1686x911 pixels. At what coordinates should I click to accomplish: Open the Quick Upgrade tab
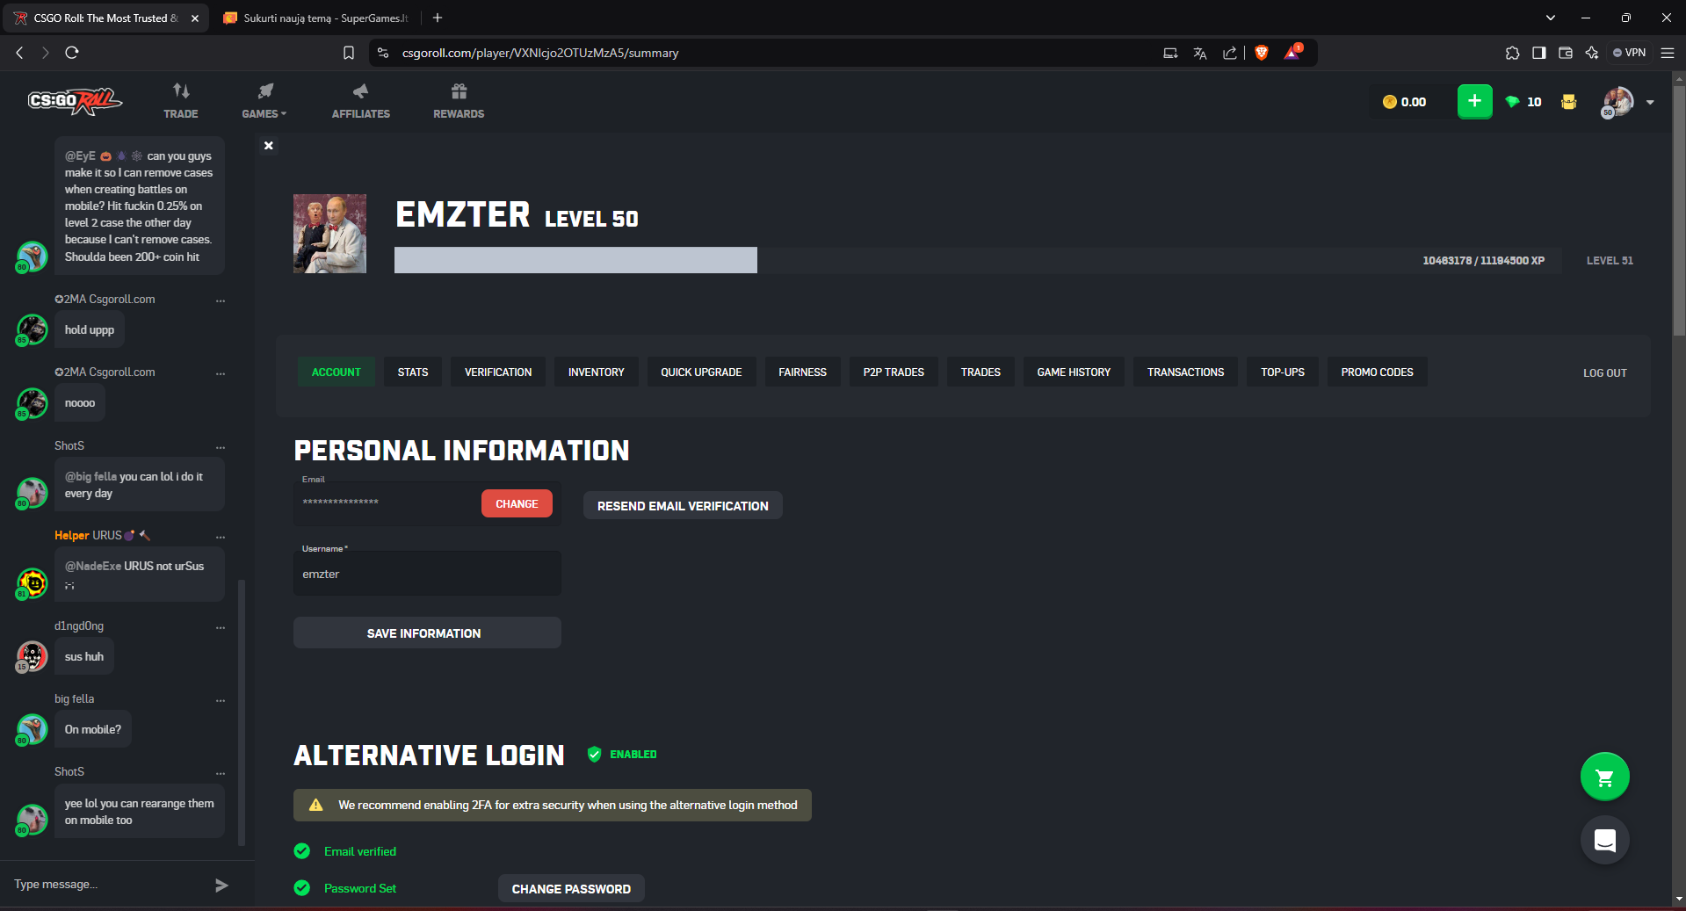click(x=701, y=372)
